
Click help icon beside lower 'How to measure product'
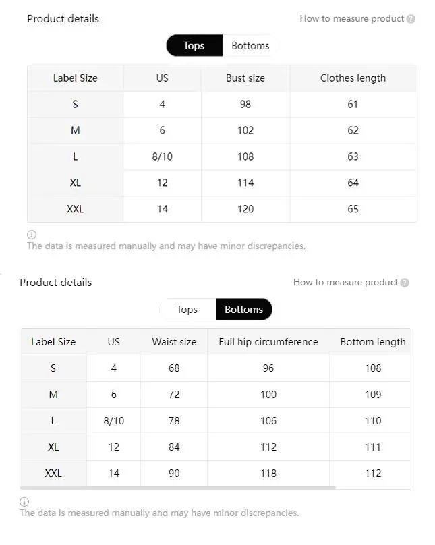[x=405, y=283]
